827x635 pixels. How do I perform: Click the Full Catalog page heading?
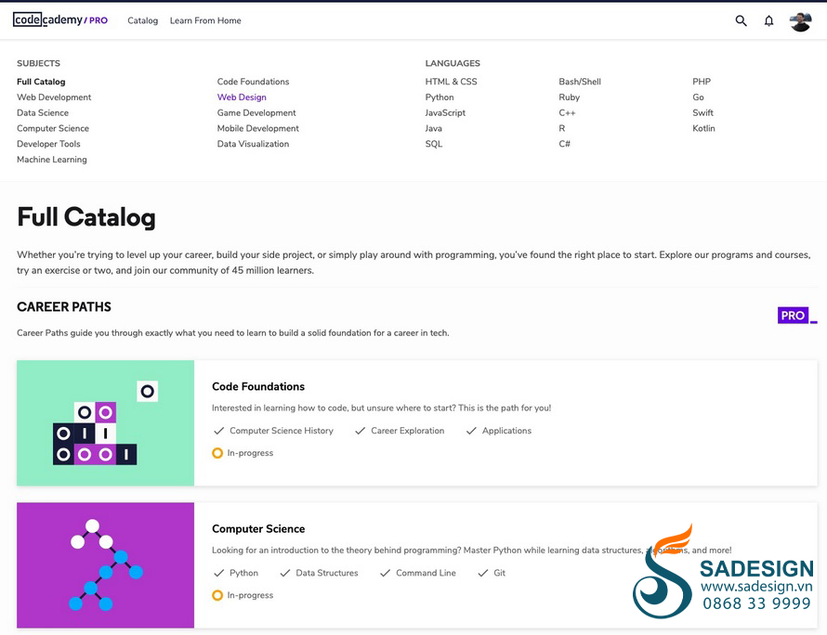pos(86,217)
